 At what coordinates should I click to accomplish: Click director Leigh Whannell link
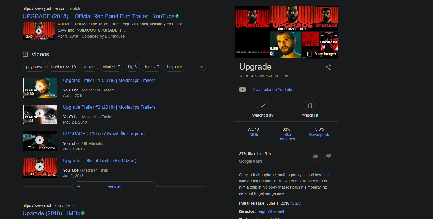click(x=270, y=211)
